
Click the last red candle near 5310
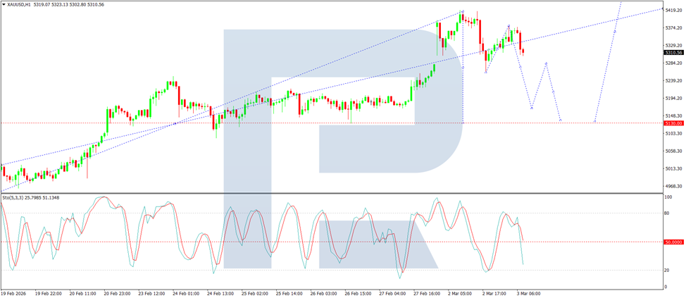[524, 51]
